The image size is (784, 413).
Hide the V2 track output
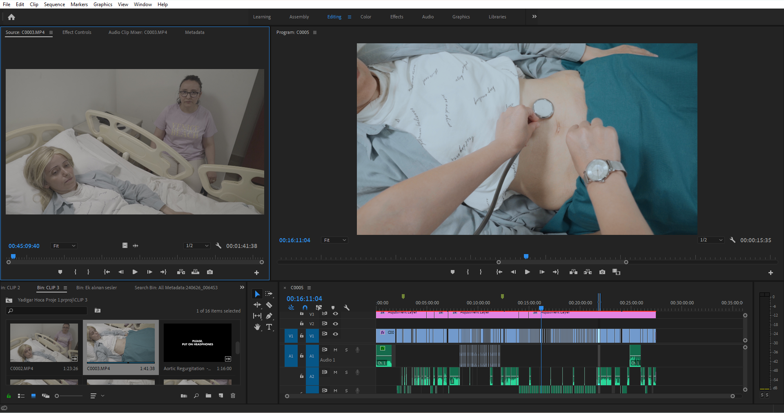335,324
